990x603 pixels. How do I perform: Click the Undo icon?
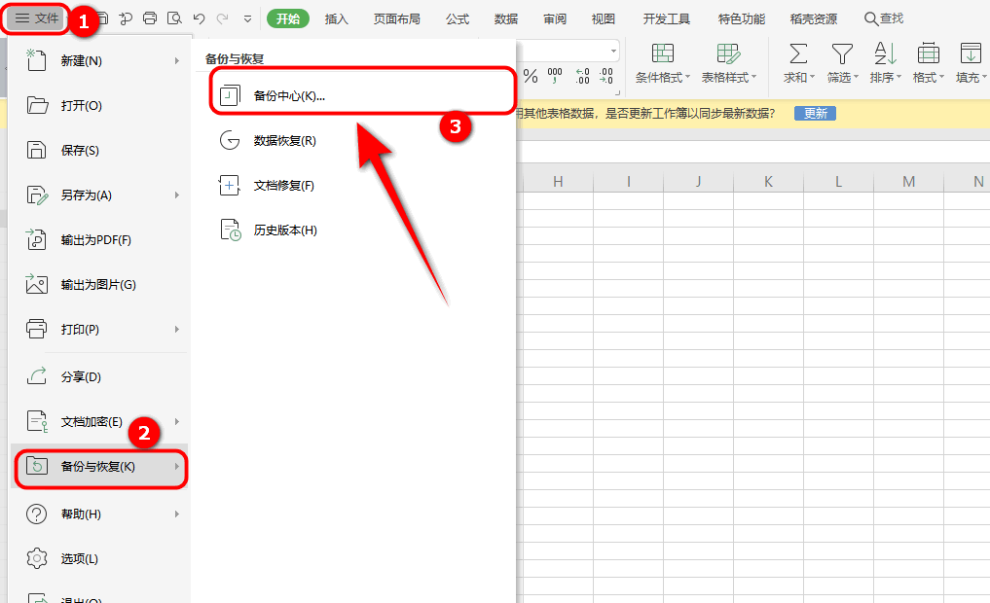pyautogui.click(x=199, y=17)
